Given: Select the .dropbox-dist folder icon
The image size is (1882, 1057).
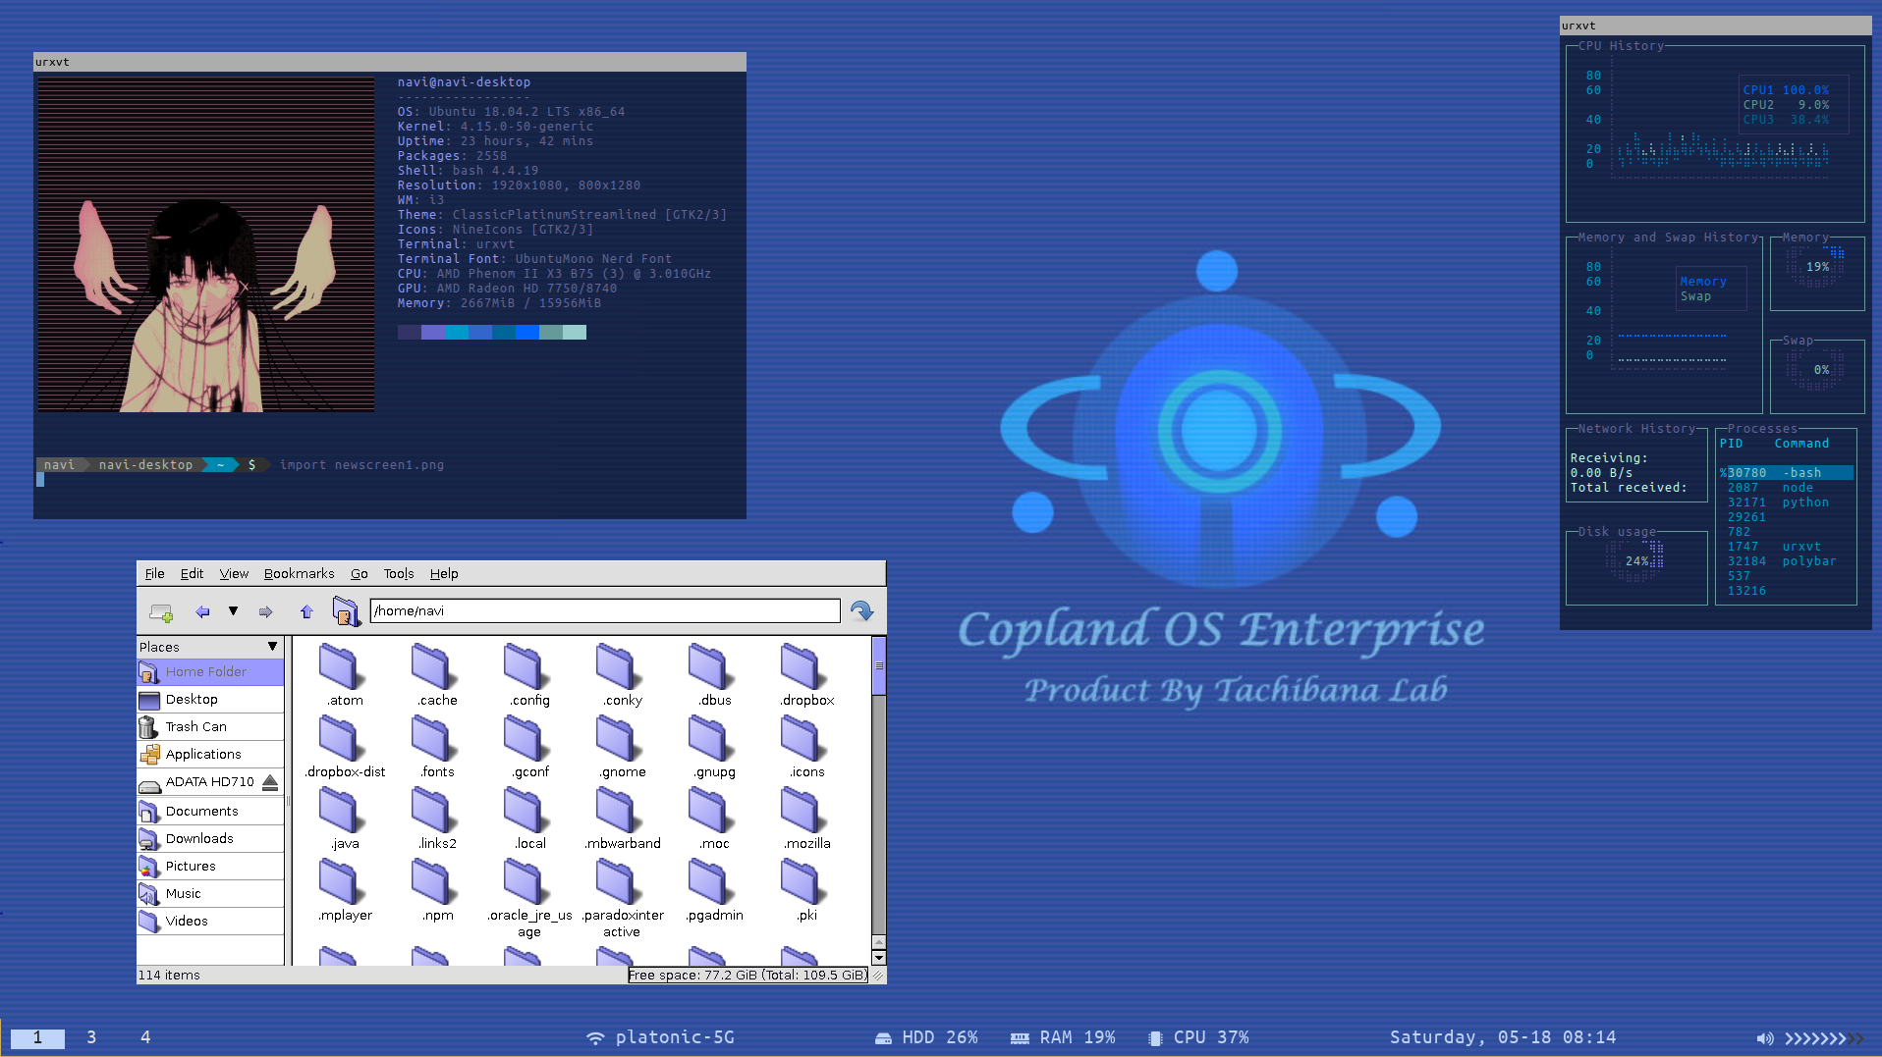Looking at the screenshot, I should 343,738.
